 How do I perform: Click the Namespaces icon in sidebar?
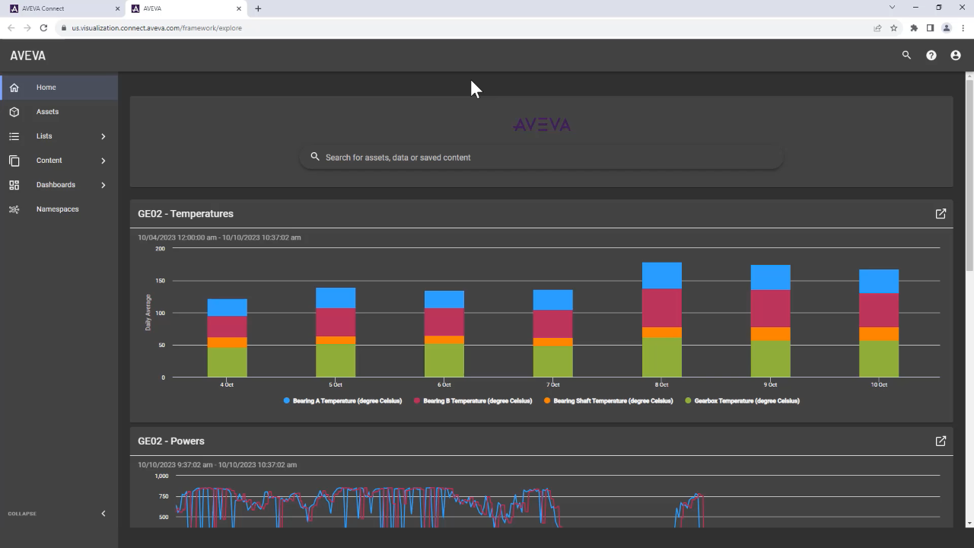(x=14, y=209)
